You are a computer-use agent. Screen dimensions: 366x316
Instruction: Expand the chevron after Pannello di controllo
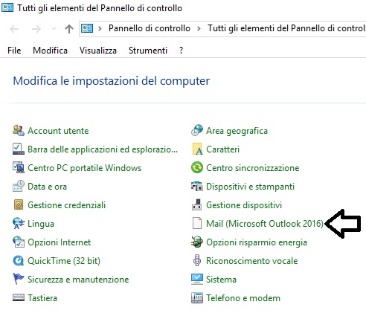(x=199, y=28)
